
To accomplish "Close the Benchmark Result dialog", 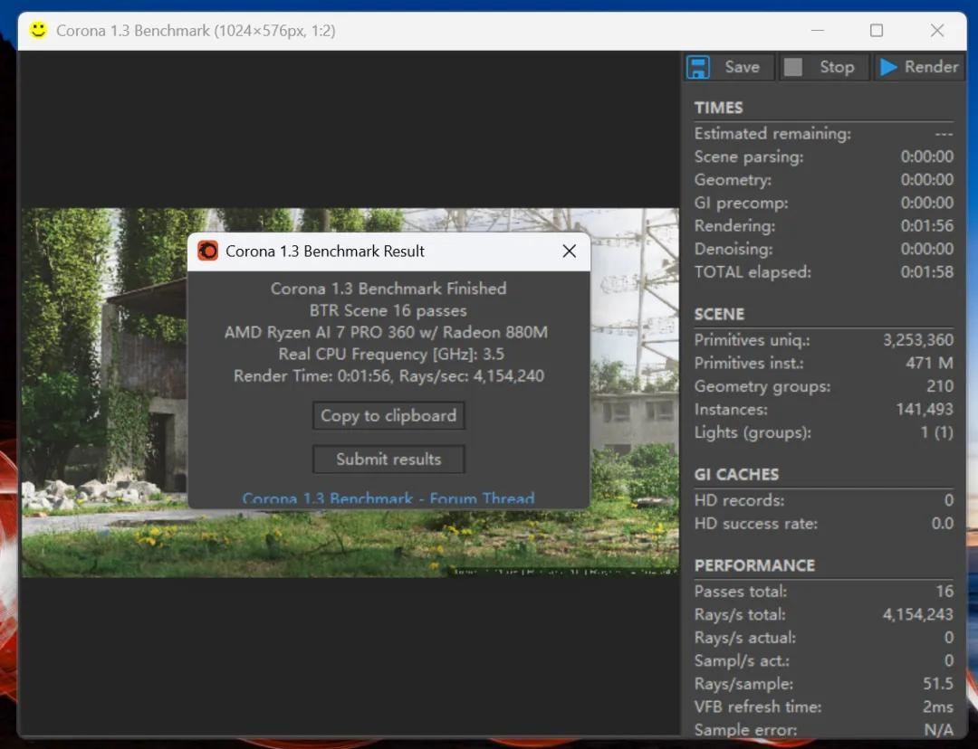I will [x=569, y=251].
